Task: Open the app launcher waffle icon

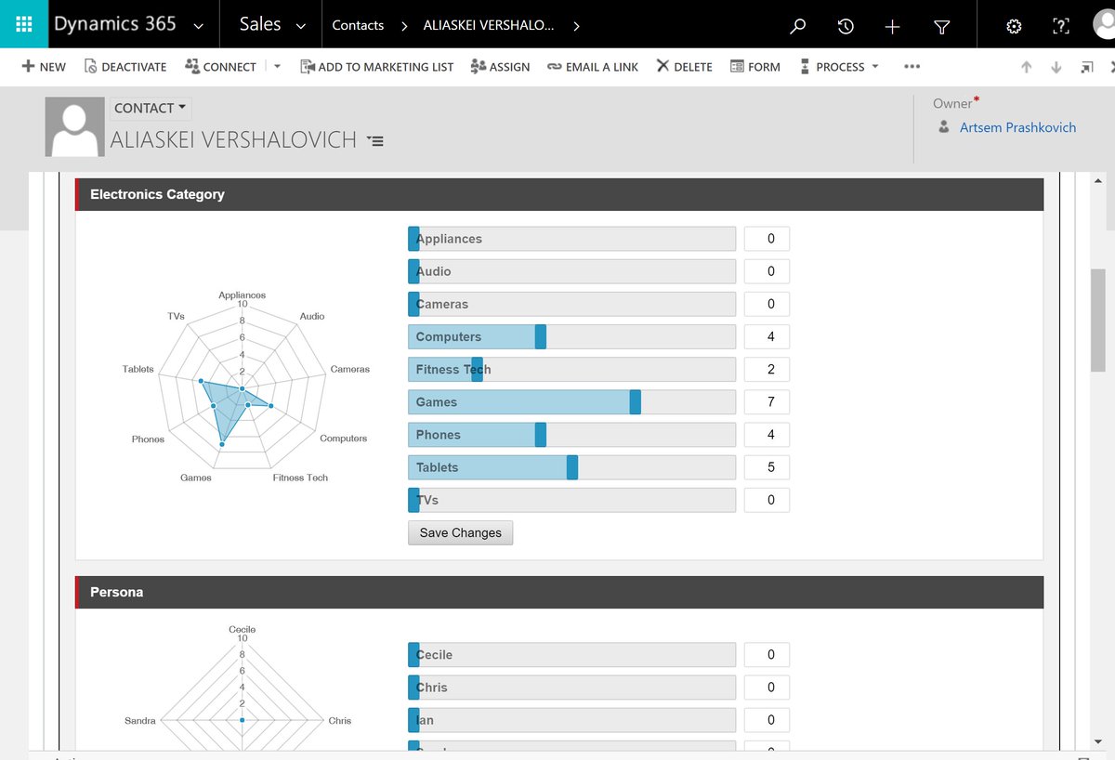Action: [25, 25]
